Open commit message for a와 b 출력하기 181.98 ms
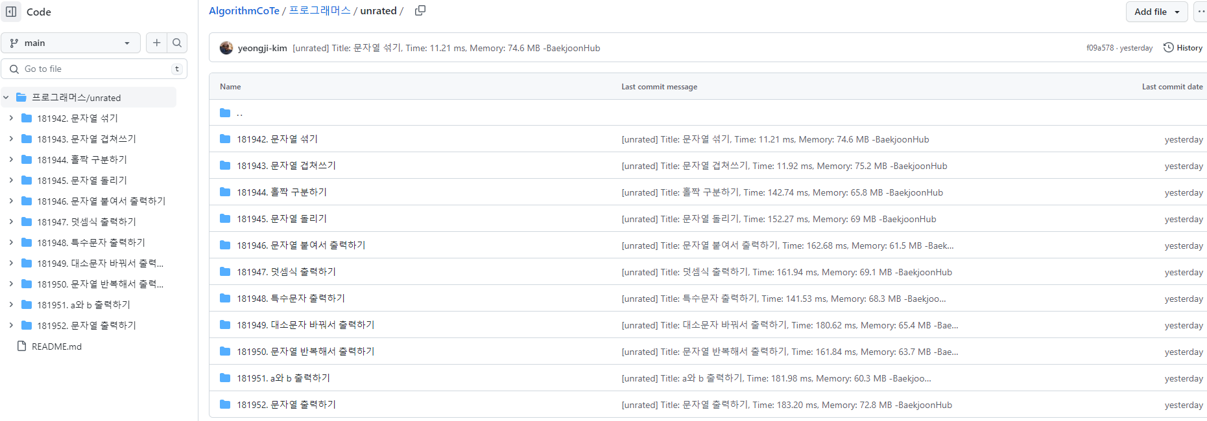Image resolution: width=1207 pixels, height=421 pixels. [776, 378]
